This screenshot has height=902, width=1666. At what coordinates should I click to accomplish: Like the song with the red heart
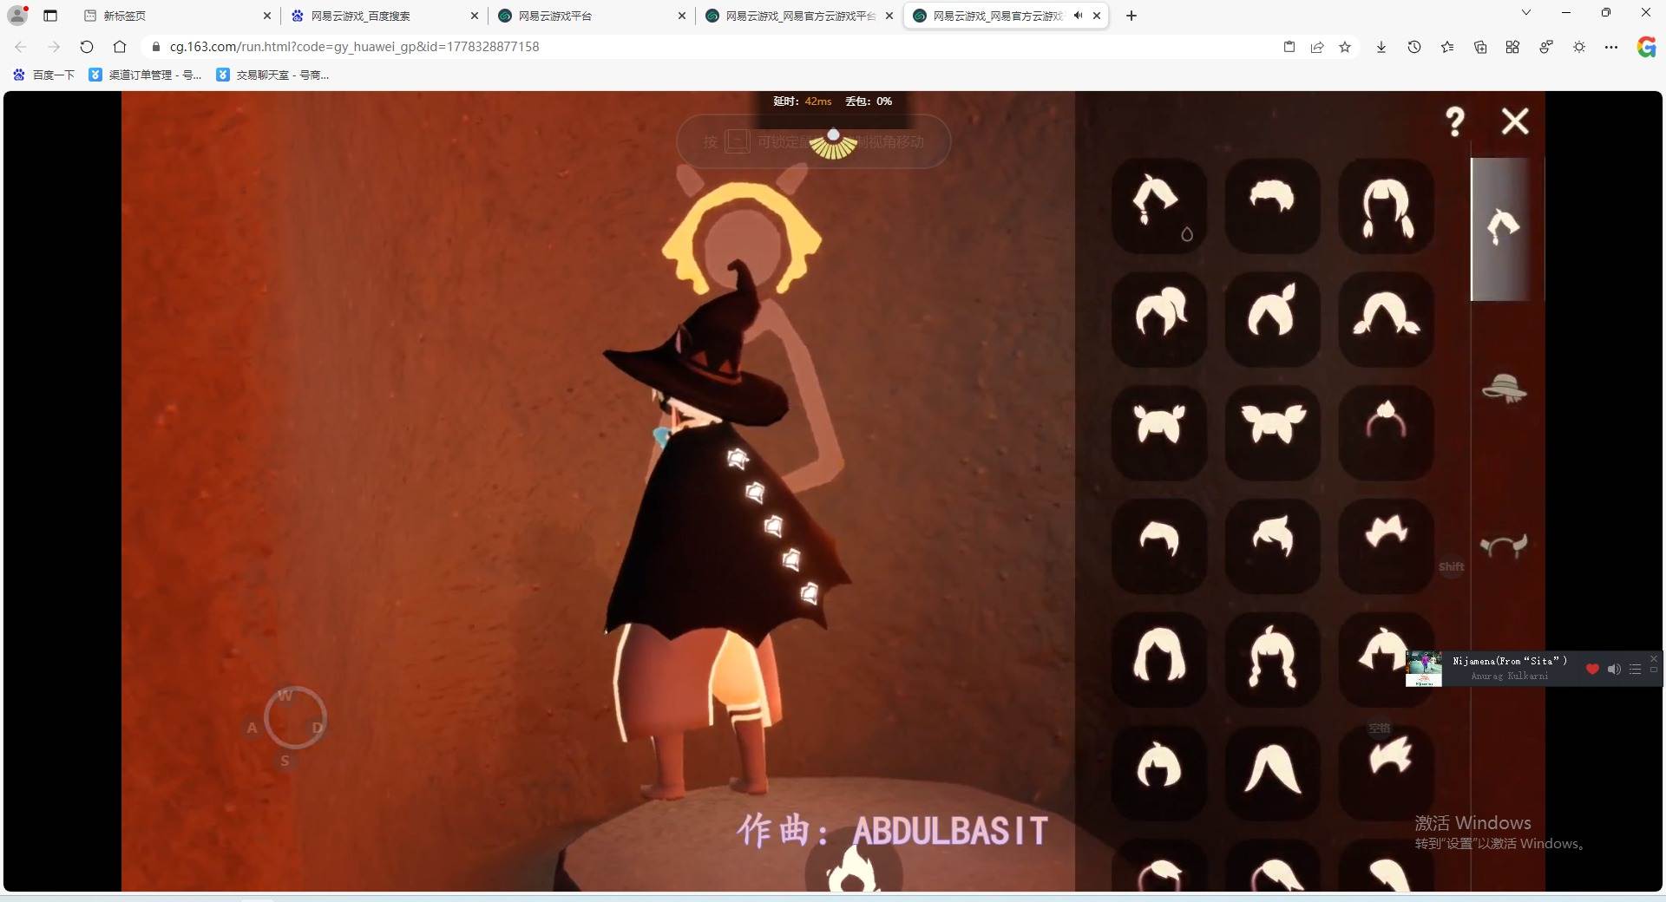(1592, 669)
